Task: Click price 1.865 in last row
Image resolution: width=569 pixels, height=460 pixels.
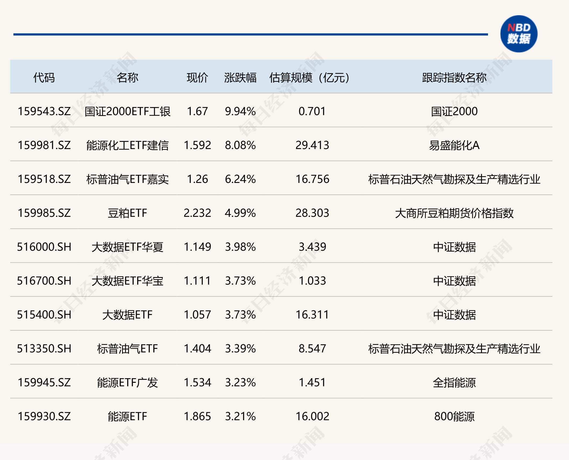Action: pos(197,416)
